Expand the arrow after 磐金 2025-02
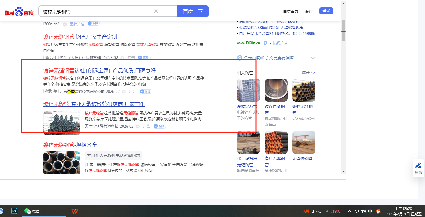Screen dimensions: 425x217 122,58
